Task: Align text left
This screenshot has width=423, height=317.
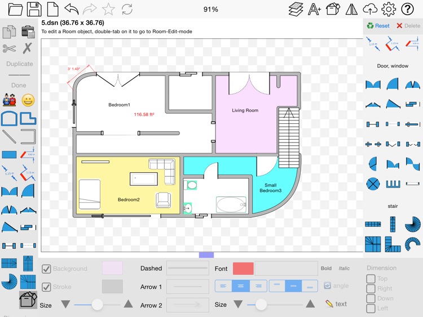Action: (223, 286)
